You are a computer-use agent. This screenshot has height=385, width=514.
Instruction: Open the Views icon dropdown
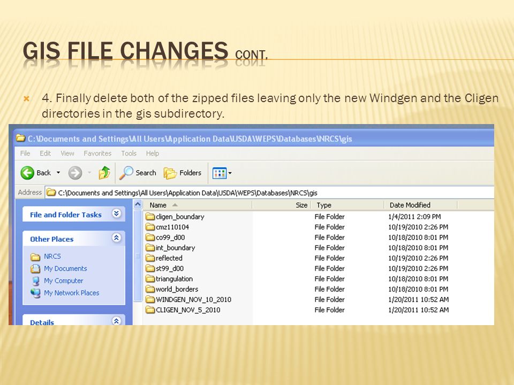[x=222, y=173]
